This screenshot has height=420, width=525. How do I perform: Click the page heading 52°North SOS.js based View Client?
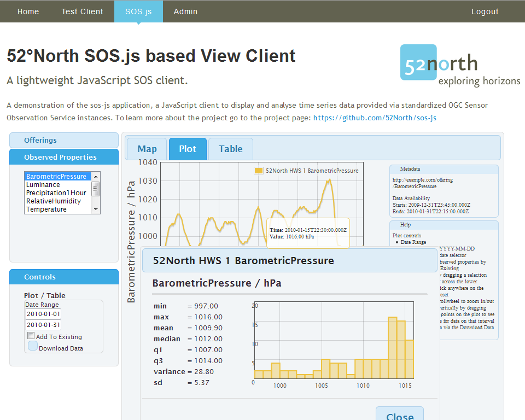pyautogui.click(x=151, y=56)
